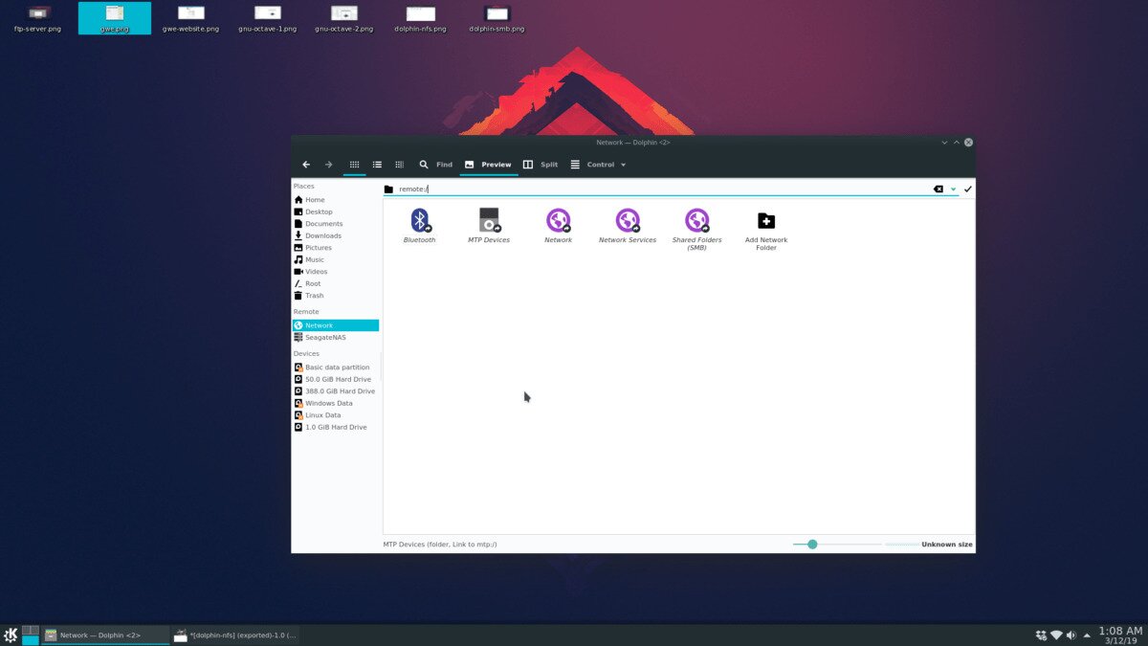Select ftp-server.png desktop file
The width and height of the screenshot is (1148, 646).
37,18
